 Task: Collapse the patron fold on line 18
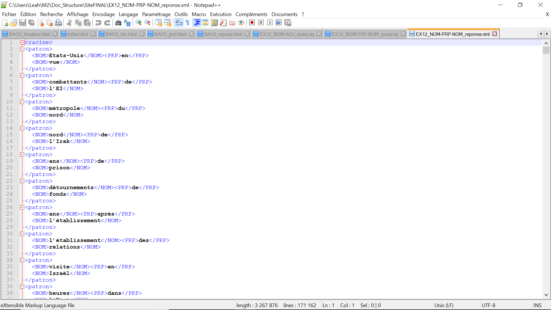click(x=22, y=155)
